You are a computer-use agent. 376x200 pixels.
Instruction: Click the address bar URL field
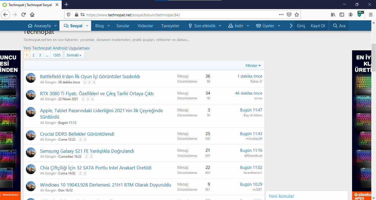182,15
